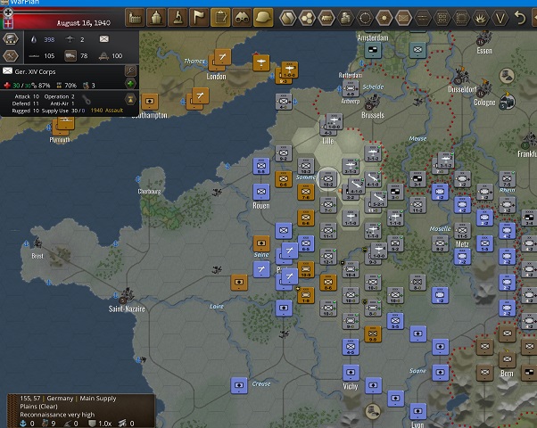Open the clipboard reports screen
The width and height of the screenshot is (537, 428).
click(x=220, y=18)
